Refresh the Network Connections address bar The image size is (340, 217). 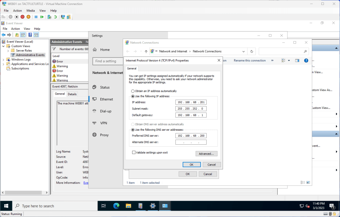coord(252,51)
